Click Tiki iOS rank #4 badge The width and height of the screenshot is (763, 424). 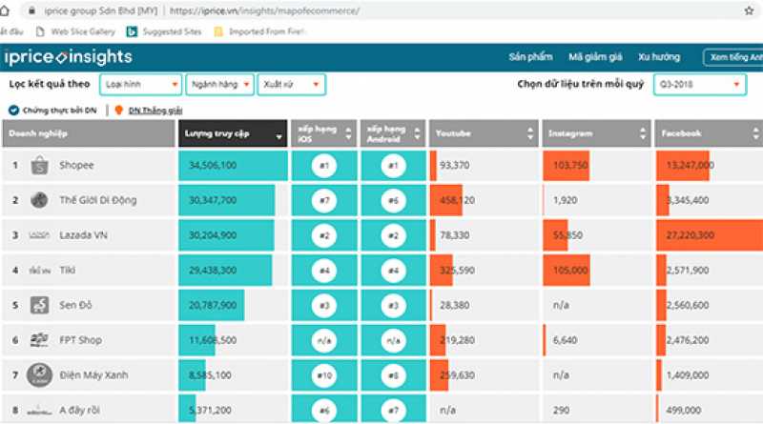(324, 271)
